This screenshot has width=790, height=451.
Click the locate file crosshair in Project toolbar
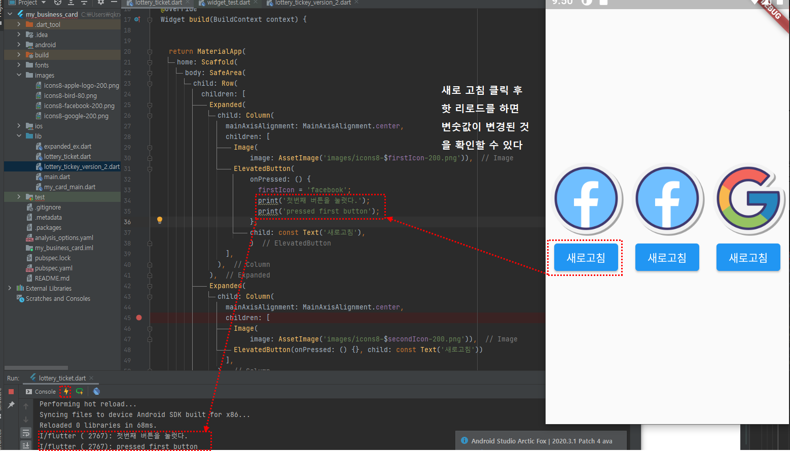click(57, 3)
